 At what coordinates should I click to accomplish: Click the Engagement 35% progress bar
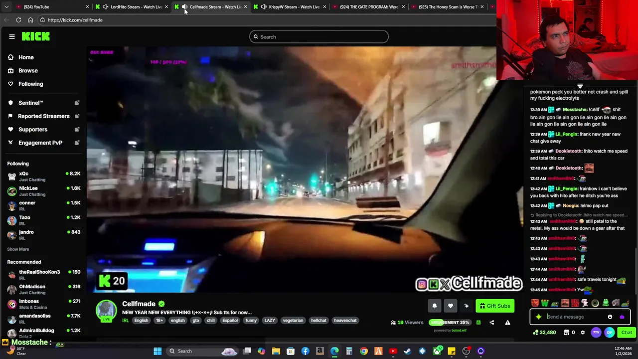coord(450,323)
